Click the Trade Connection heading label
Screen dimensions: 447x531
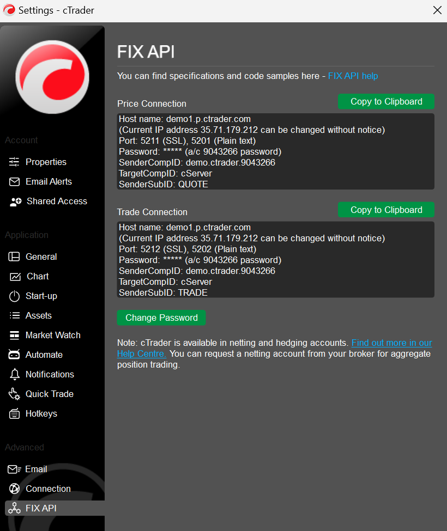pyautogui.click(x=152, y=212)
